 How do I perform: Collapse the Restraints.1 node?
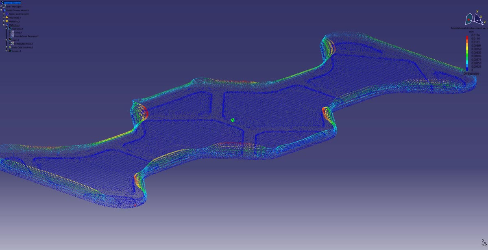coord(7,28)
